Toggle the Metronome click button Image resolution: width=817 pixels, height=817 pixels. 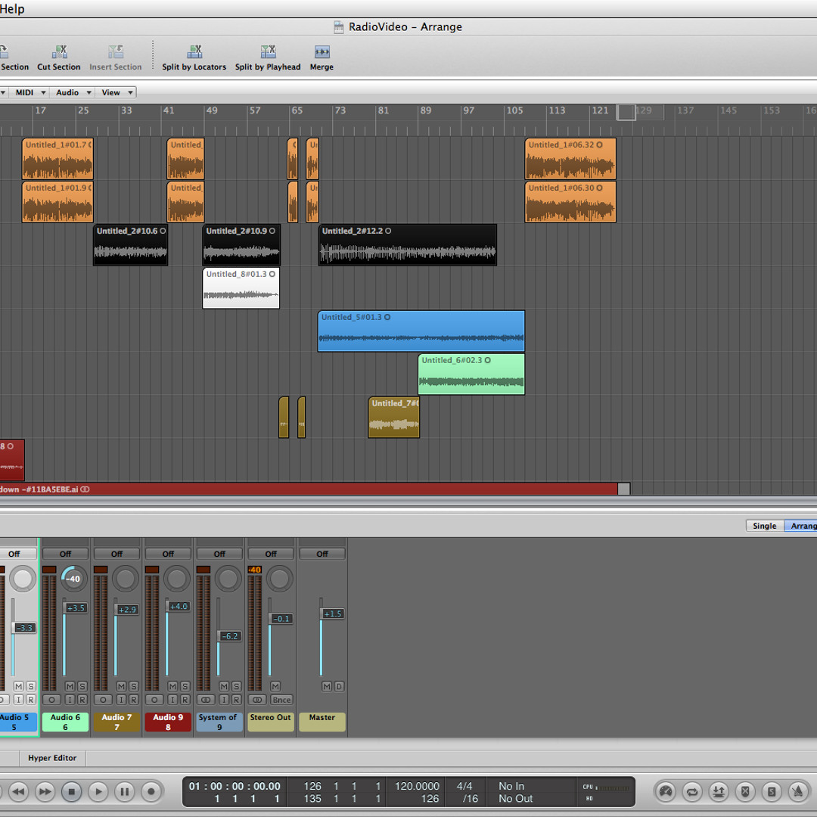798,792
